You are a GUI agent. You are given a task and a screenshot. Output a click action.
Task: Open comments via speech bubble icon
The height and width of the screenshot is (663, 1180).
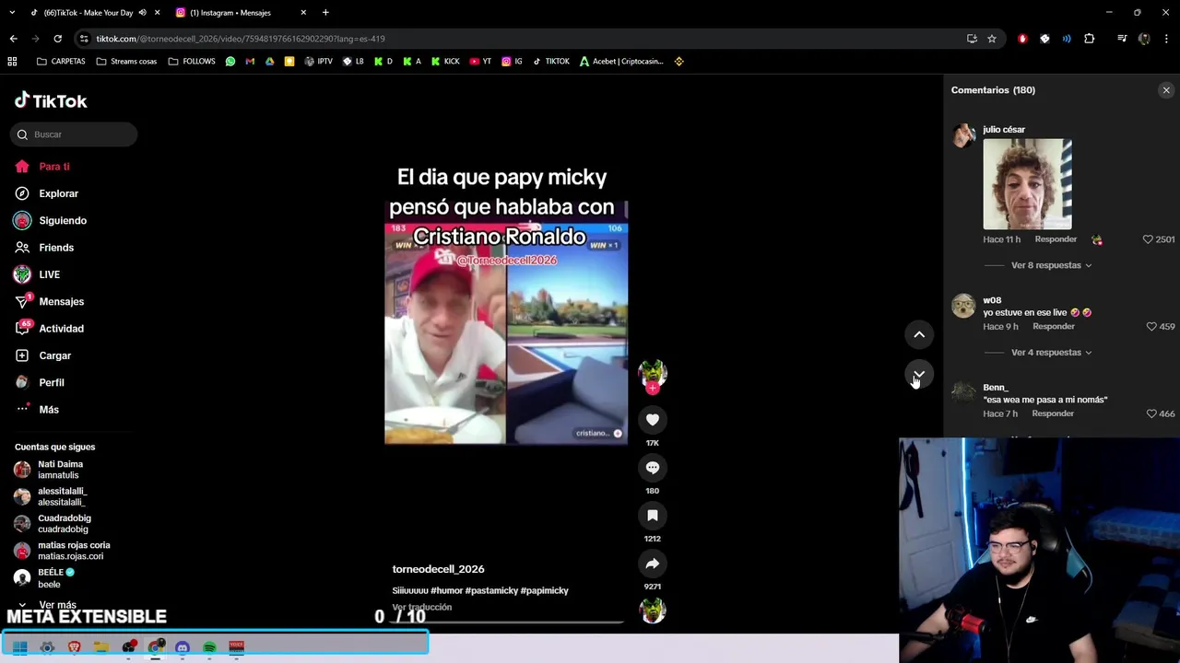[x=652, y=468]
